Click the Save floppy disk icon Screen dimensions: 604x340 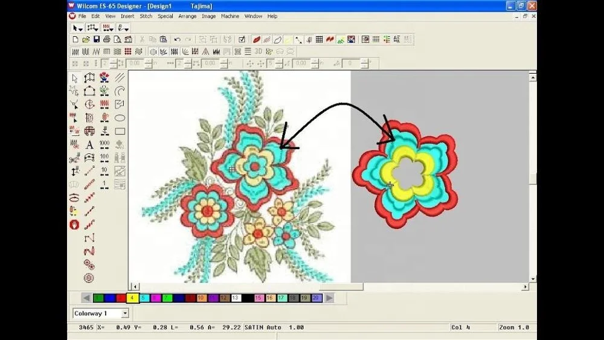coord(96,39)
